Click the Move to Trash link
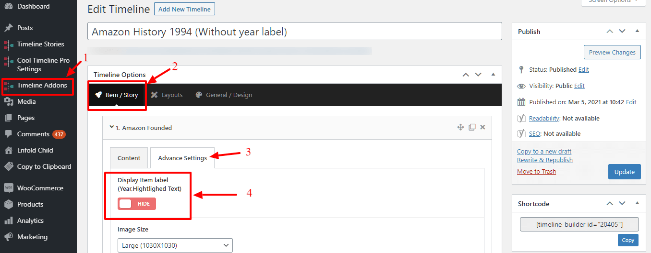This screenshot has width=651, height=253. click(536, 171)
